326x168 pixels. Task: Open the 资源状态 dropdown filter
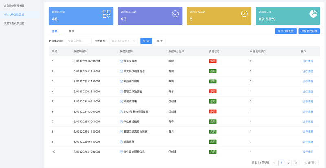pos(123,41)
